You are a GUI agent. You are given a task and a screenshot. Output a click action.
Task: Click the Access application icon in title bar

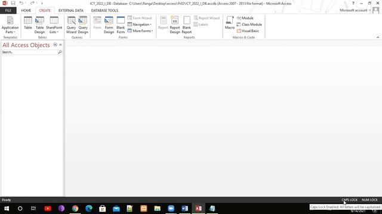[5, 3]
